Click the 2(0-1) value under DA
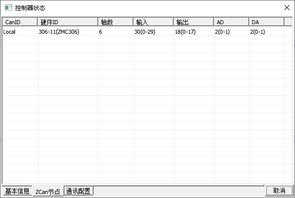Image resolution: width=295 pixels, height=198 pixels. click(257, 32)
